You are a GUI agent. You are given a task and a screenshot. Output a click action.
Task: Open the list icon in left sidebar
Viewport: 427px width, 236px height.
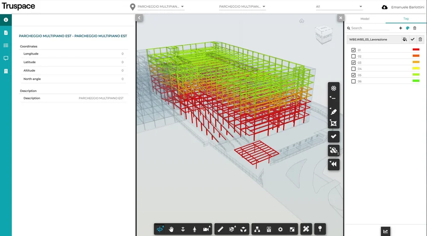(x=6, y=45)
